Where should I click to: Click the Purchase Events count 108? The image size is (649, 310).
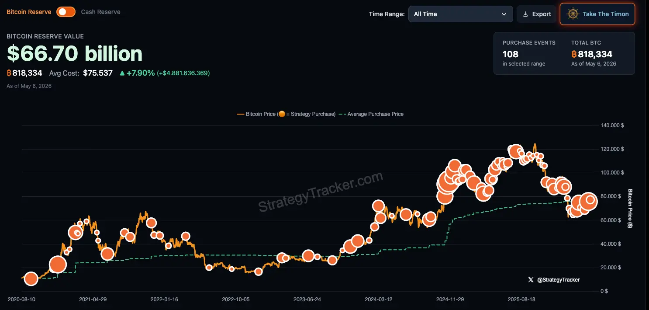(x=511, y=54)
